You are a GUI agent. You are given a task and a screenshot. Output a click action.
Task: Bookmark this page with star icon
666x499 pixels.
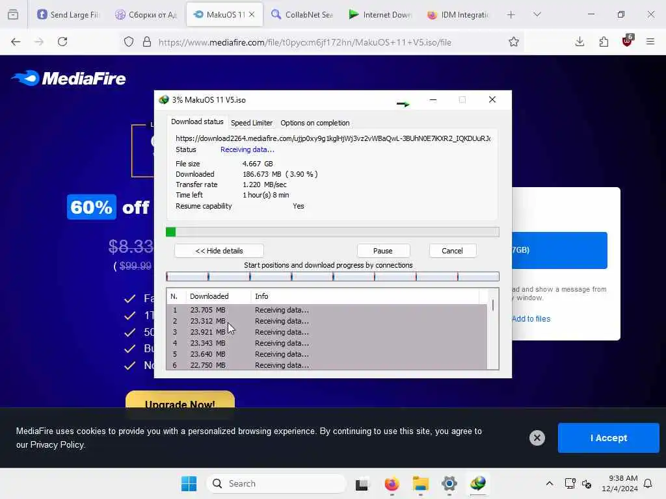tap(514, 42)
